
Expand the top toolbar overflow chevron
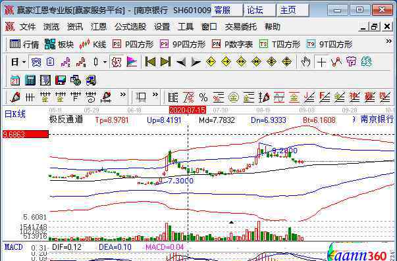point(388,41)
